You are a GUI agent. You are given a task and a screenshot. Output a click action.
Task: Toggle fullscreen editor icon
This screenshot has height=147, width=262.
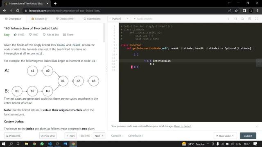coord(257,19)
